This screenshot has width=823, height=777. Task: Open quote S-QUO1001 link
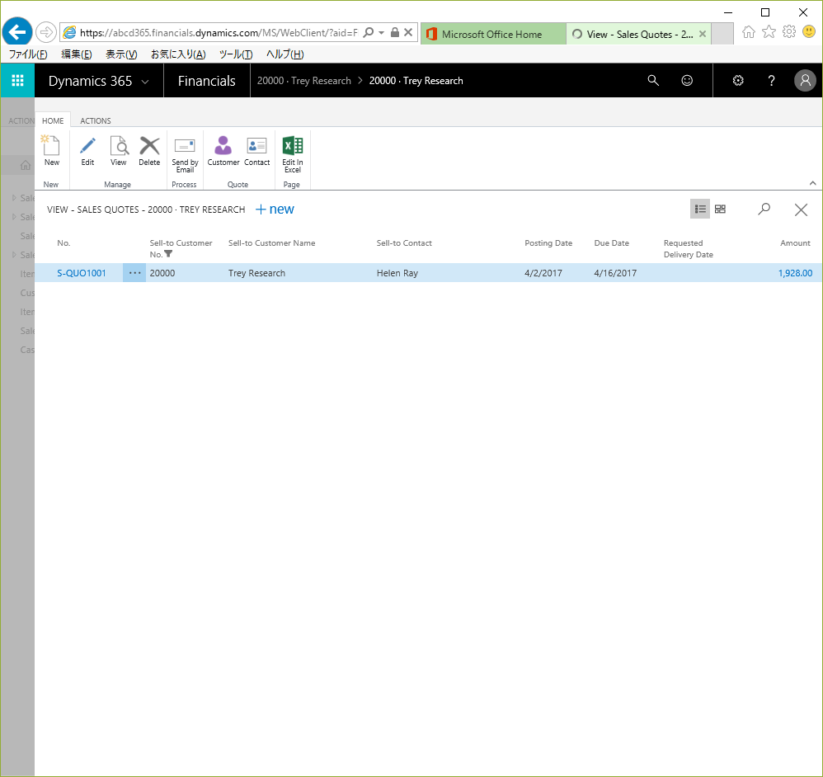pos(82,273)
